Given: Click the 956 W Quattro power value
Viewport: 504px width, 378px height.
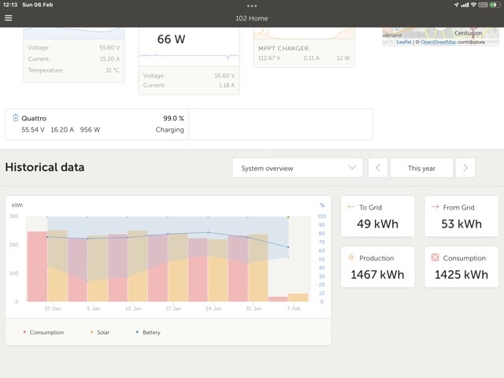Looking at the screenshot, I should coord(90,129).
